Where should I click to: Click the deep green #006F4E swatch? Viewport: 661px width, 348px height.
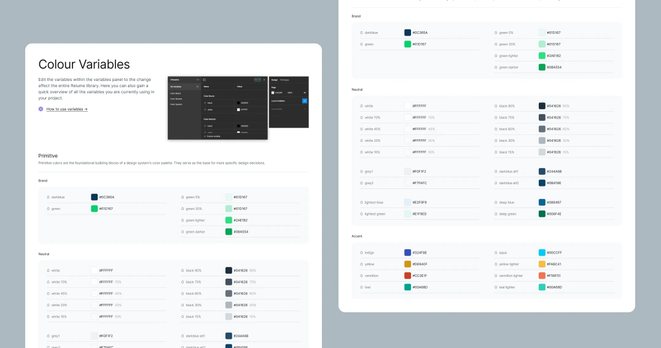[x=542, y=214]
